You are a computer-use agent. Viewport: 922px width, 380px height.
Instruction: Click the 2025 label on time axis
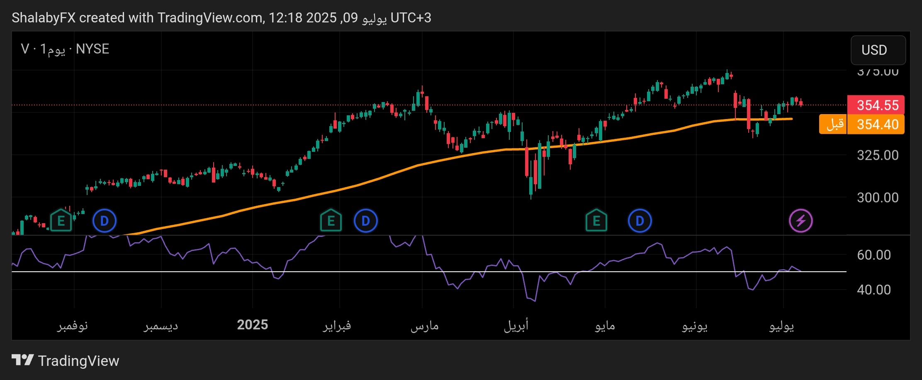pyautogui.click(x=253, y=325)
